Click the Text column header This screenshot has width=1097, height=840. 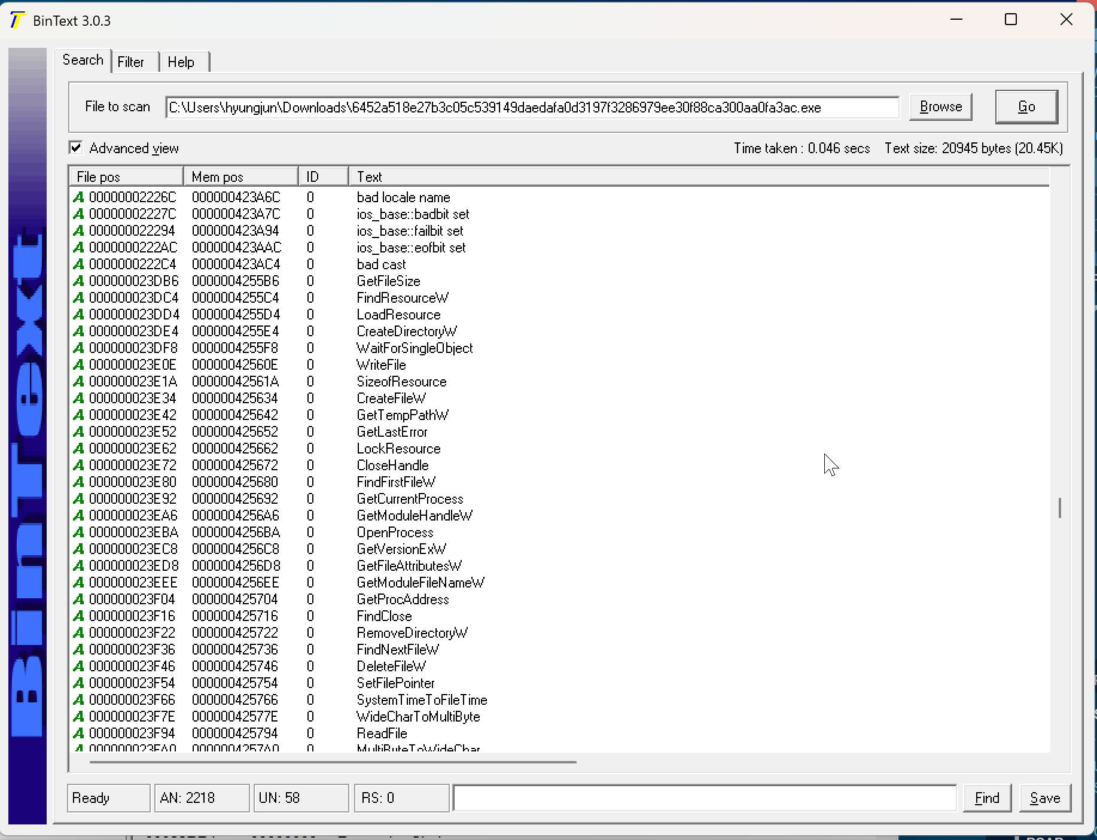point(699,176)
